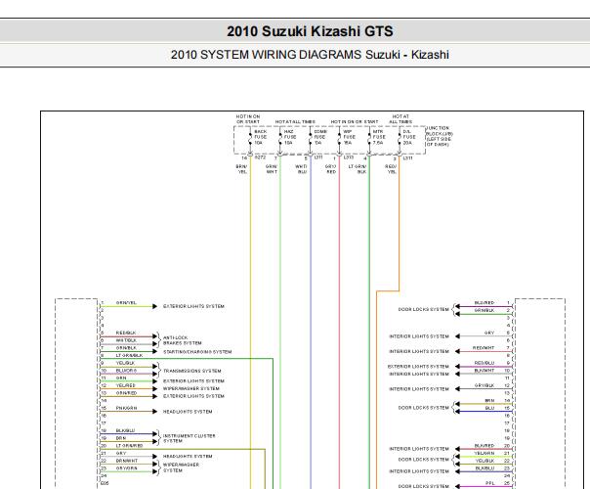
Task: Click the HOT AT ALL TIMES label above HAZ fuse
Action: [295, 122]
